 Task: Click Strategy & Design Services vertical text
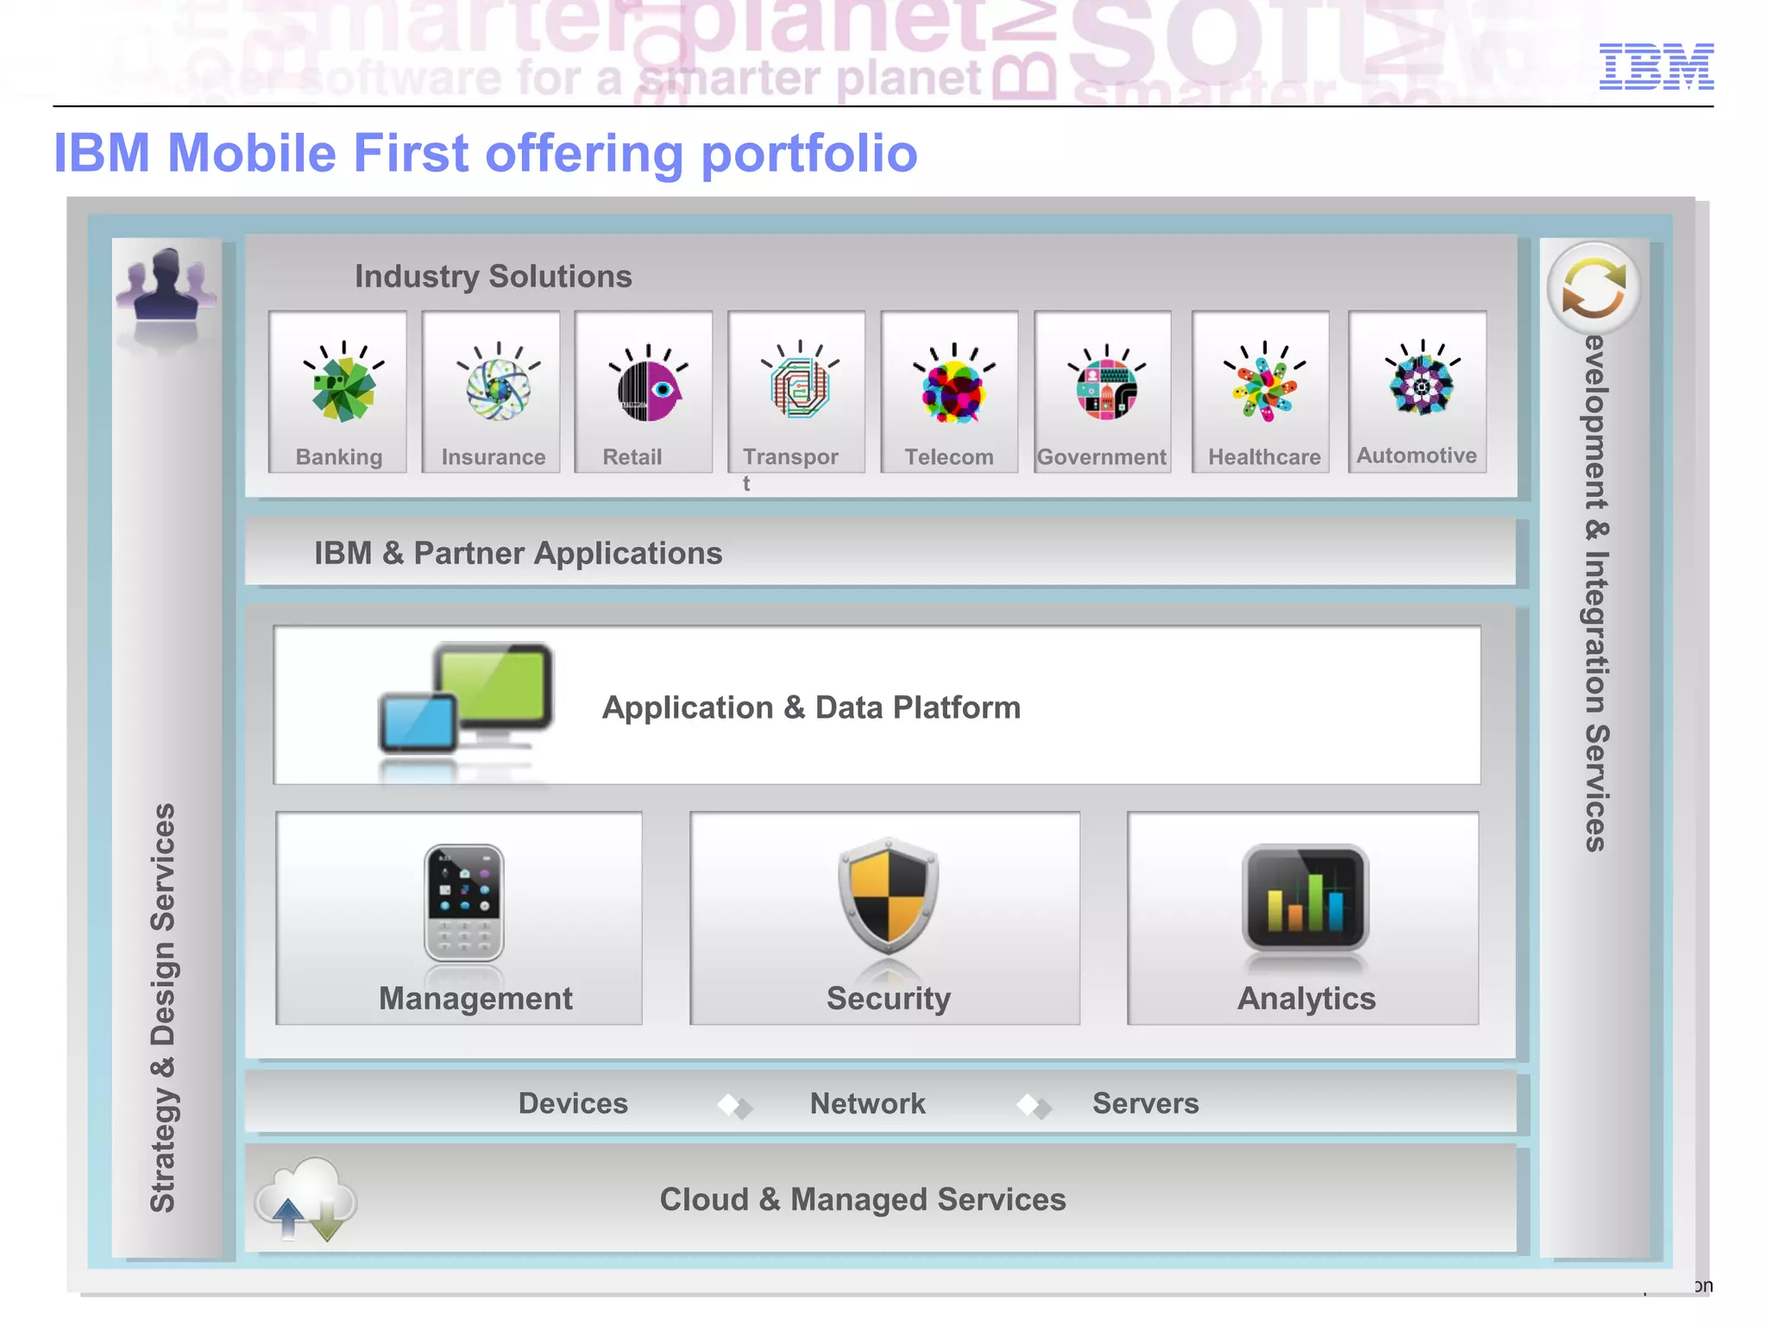(163, 1008)
